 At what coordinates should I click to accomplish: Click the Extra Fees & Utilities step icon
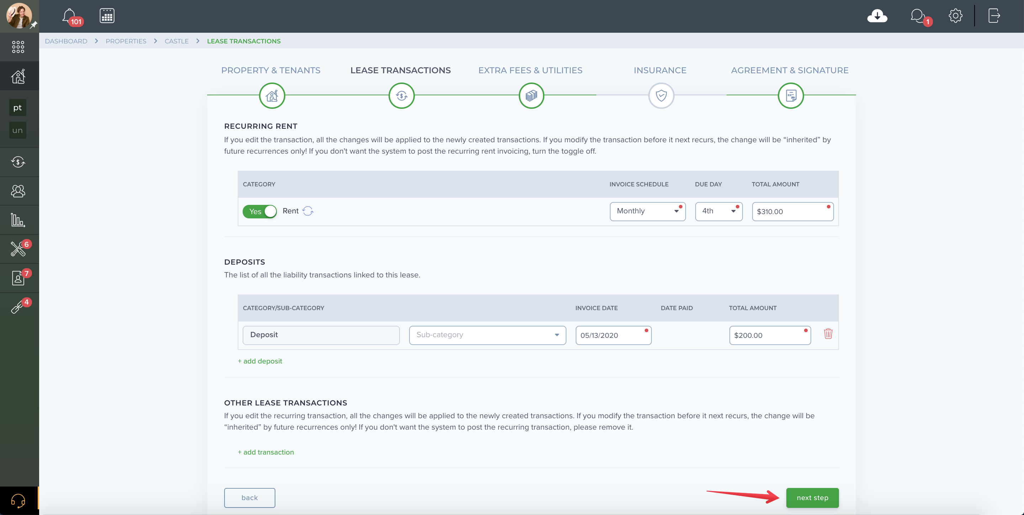531,95
